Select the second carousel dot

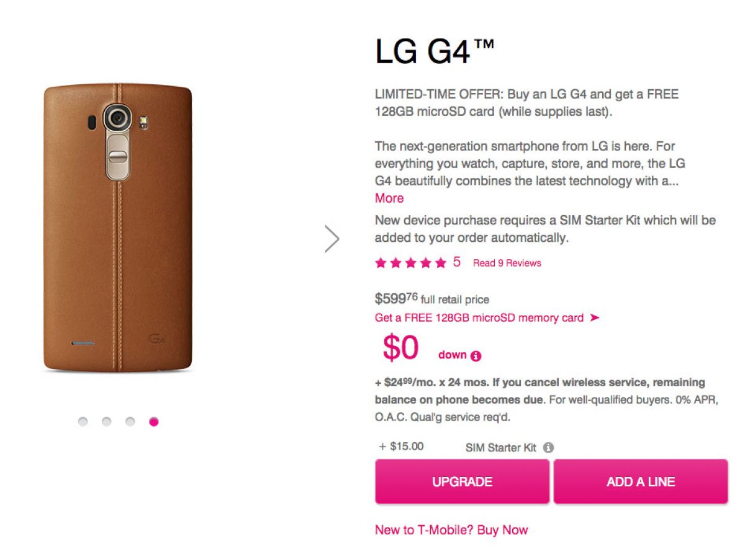tap(107, 422)
